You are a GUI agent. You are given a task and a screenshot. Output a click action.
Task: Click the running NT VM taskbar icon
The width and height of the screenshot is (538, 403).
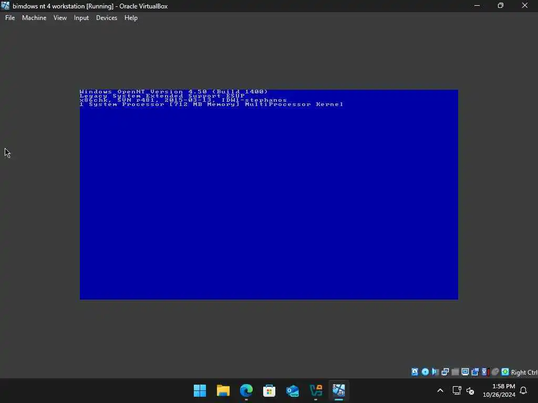(339, 390)
